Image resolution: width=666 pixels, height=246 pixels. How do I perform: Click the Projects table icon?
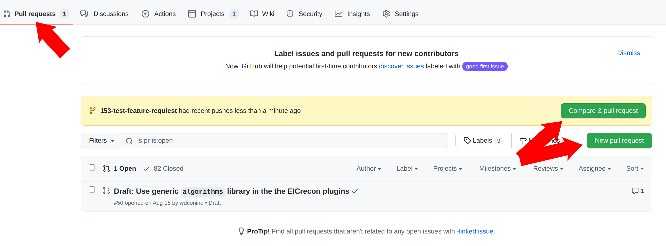(x=192, y=14)
